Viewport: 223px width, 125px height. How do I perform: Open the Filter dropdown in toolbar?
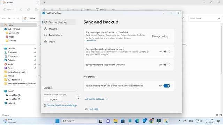101,10
